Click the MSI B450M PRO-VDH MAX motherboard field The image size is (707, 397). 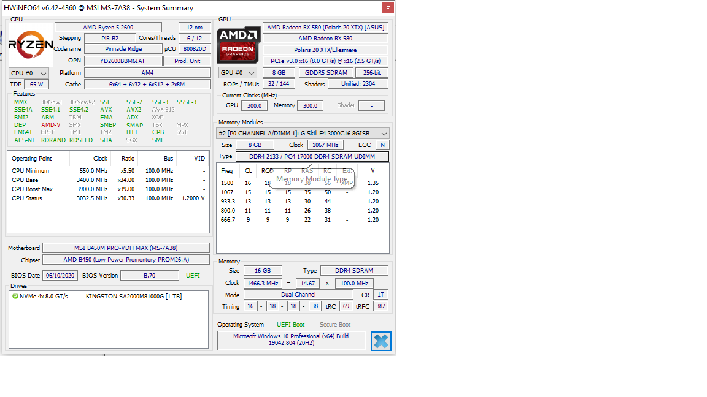(126, 248)
